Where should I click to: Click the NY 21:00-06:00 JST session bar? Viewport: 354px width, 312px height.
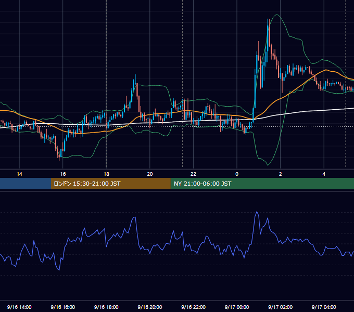pos(262,184)
